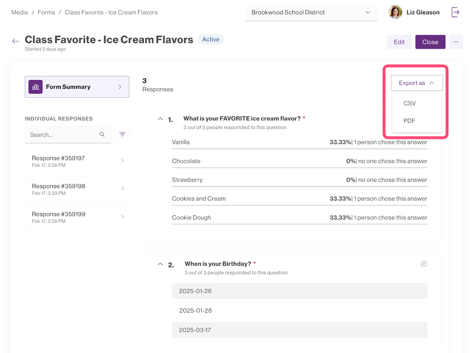The image size is (475, 353).
Task: Open the three-dots more options menu
Action: tap(456, 42)
